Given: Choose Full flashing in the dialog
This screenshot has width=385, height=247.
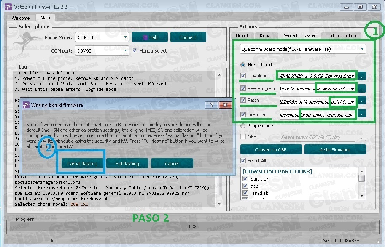Looking at the screenshot, I should point(127,163).
